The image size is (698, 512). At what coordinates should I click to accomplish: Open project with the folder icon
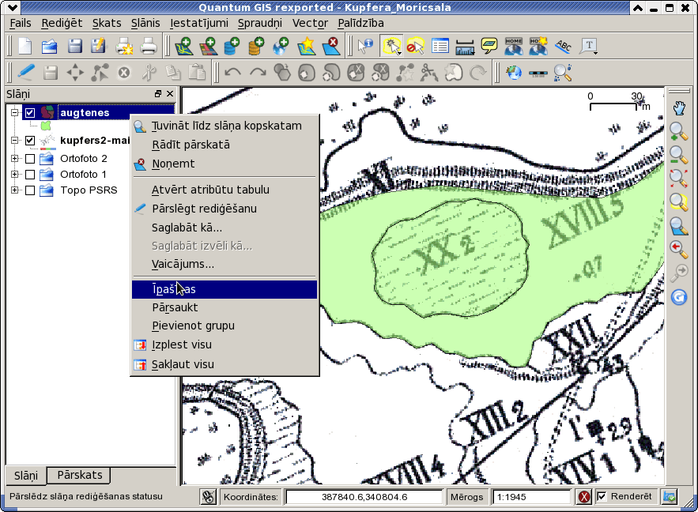click(50, 46)
